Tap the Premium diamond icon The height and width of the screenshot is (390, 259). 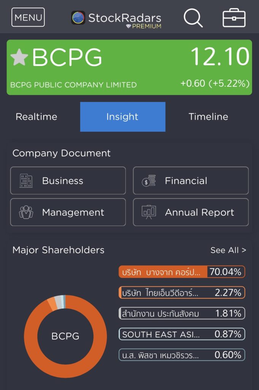[129, 26]
